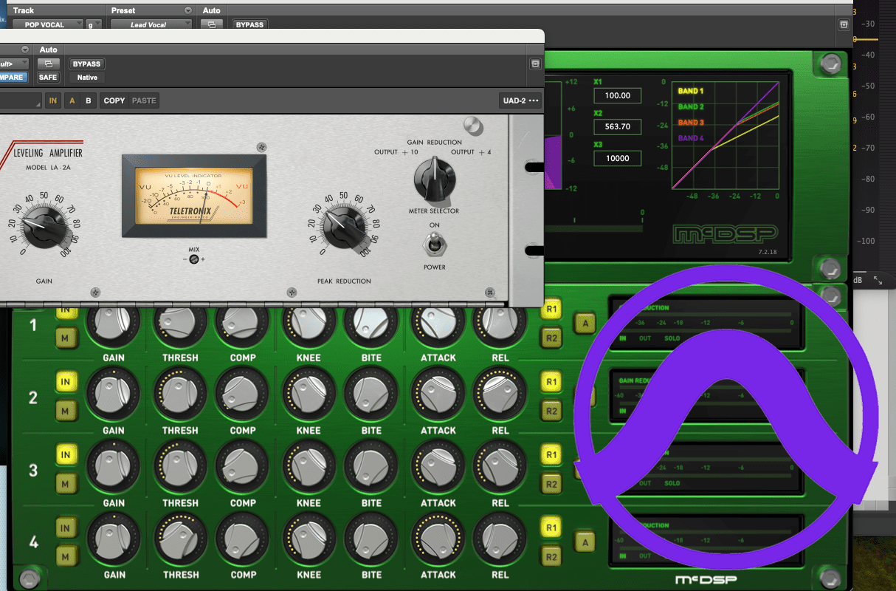The image size is (896, 591).
Task: Toggle band 2 IN button
Action: 65,383
